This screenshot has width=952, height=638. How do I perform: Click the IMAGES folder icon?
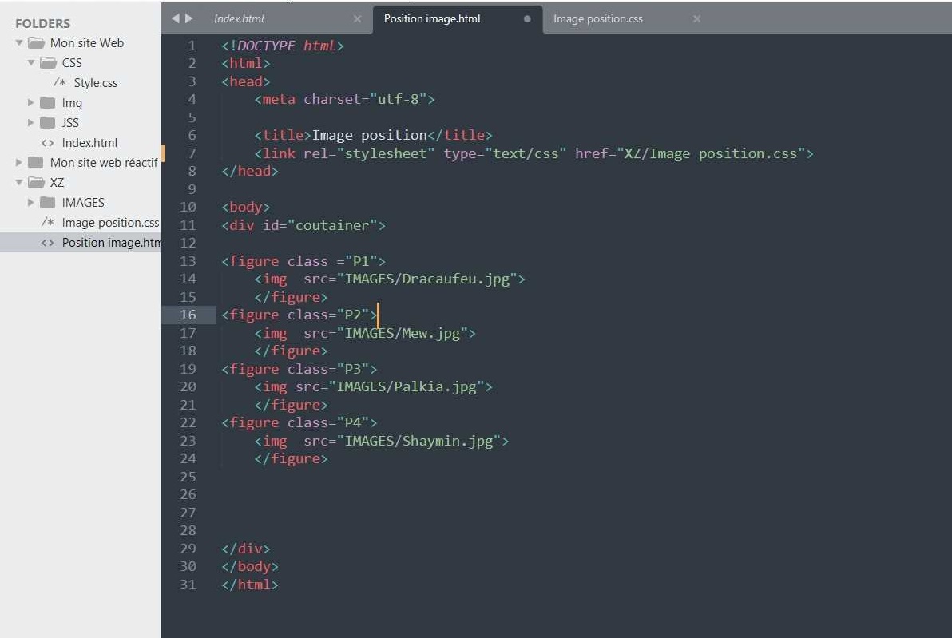(48, 203)
